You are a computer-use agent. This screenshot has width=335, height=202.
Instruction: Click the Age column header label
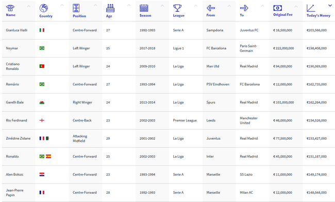[109, 16]
